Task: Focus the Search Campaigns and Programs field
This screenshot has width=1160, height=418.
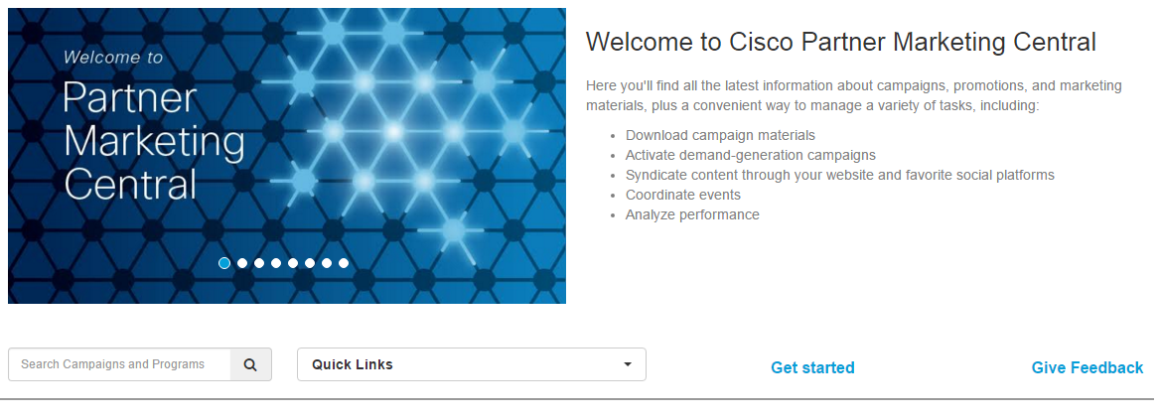Action: pyautogui.click(x=119, y=364)
